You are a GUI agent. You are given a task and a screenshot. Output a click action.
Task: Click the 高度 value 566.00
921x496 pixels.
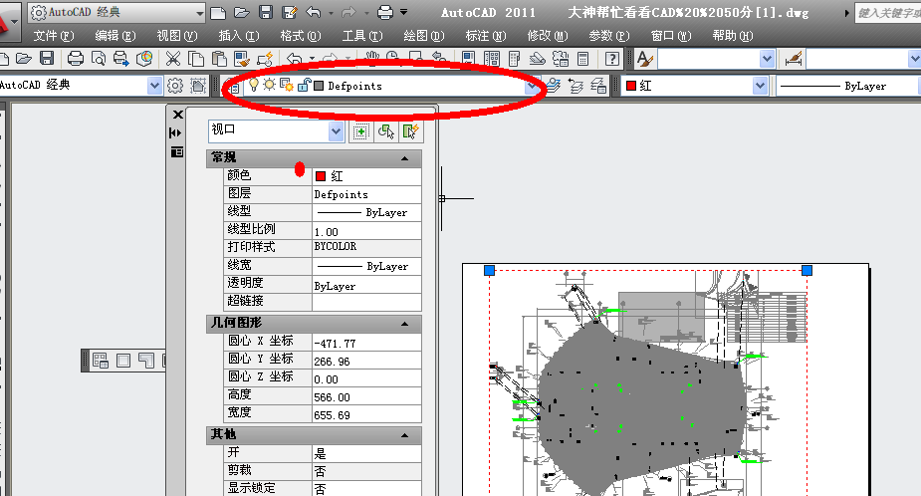366,397
